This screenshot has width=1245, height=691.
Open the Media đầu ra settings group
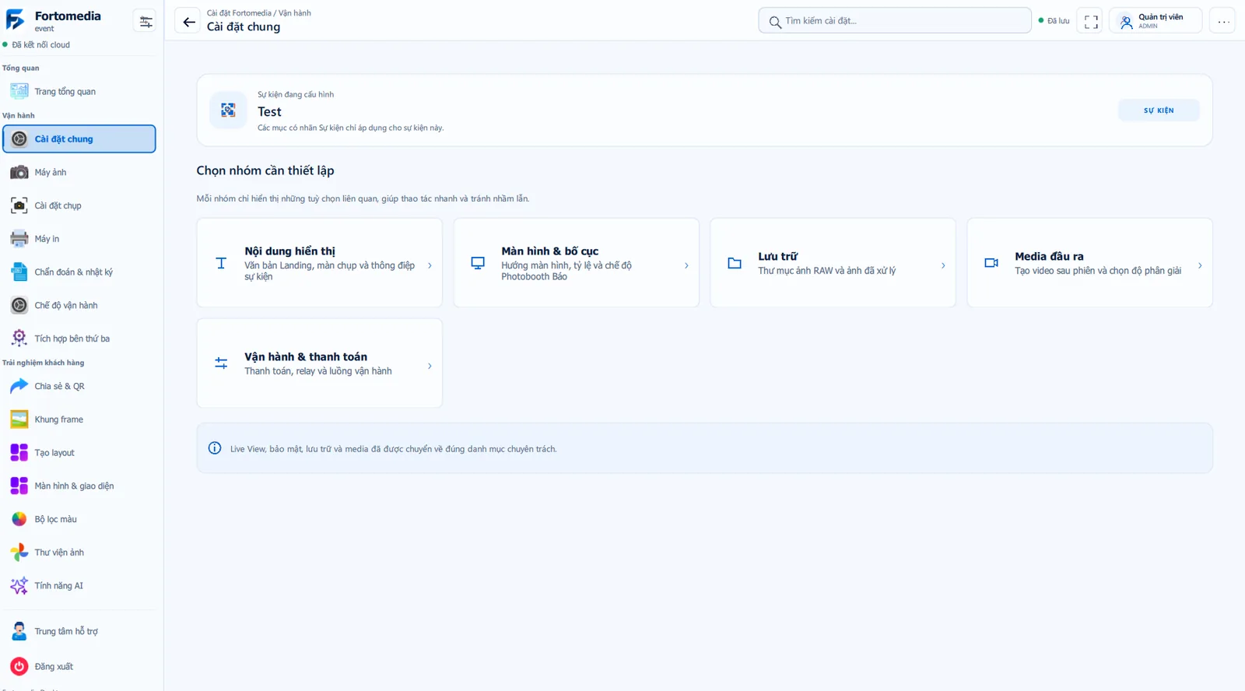(x=1089, y=263)
